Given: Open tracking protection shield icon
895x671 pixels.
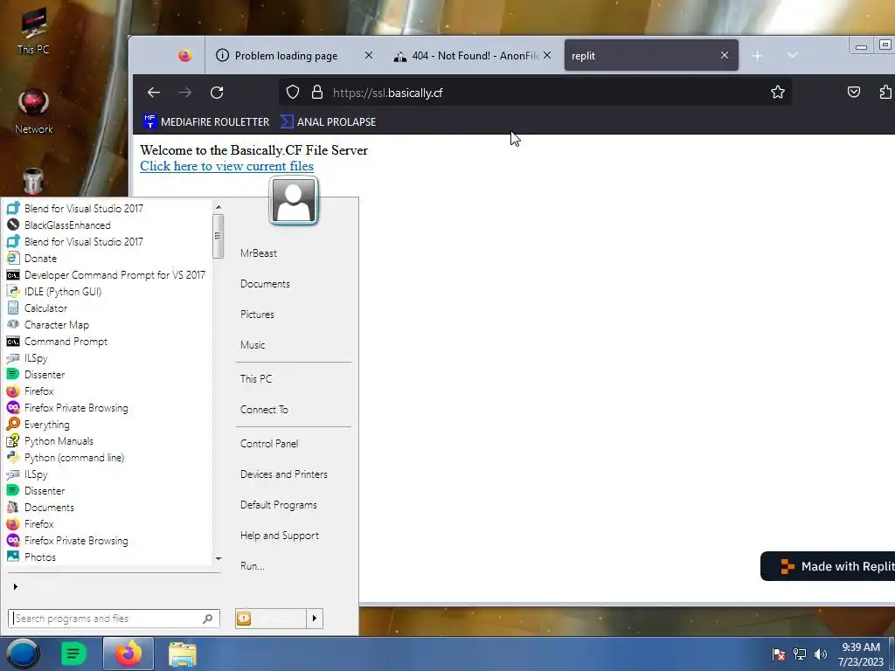Looking at the screenshot, I should (x=293, y=93).
